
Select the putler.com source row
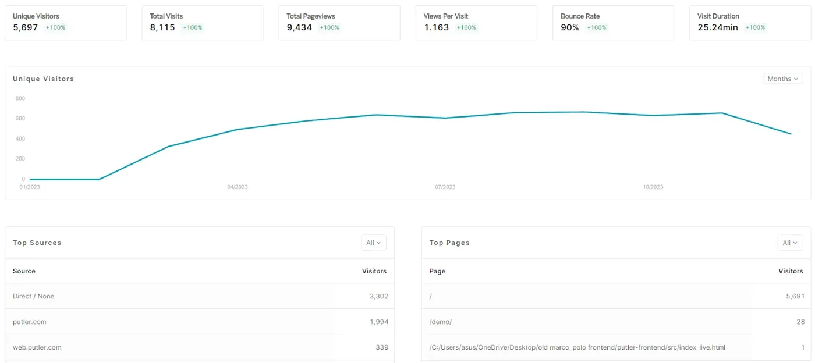[x=200, y=322]
